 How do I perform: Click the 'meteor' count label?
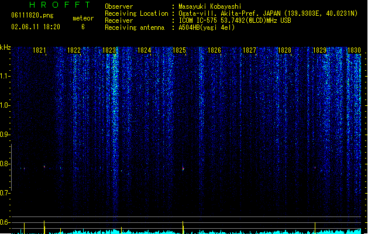[83, 18]
